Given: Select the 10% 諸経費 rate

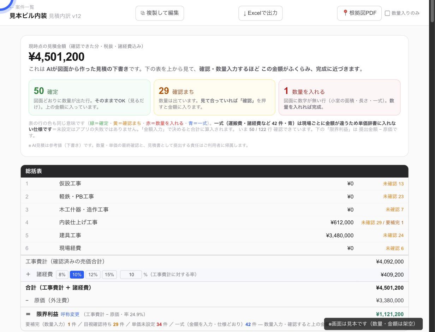Looking at the screenshot, I should [x=77, y=274].
